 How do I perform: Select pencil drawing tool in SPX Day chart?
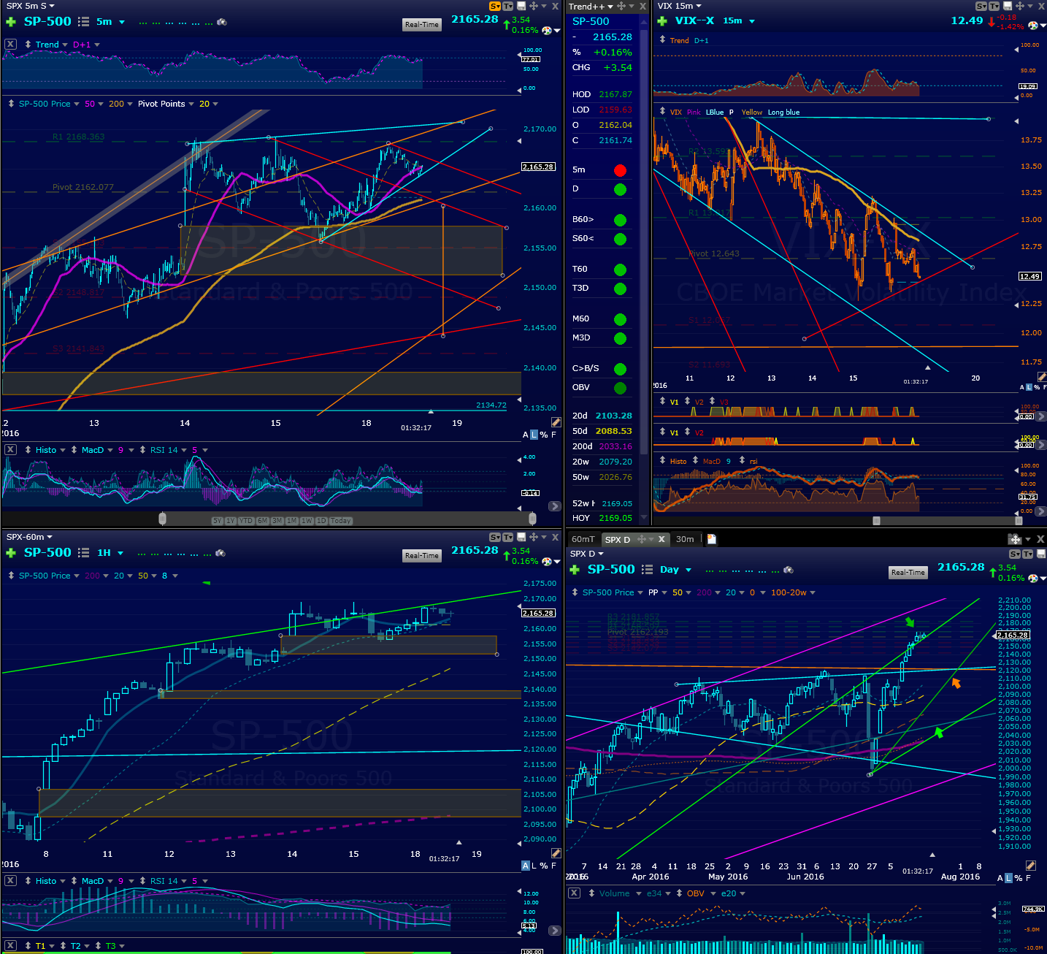pos(1031,866)
